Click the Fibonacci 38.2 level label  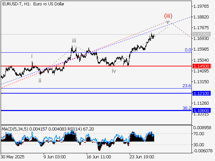pyautogui.click(x=187, y=108)
